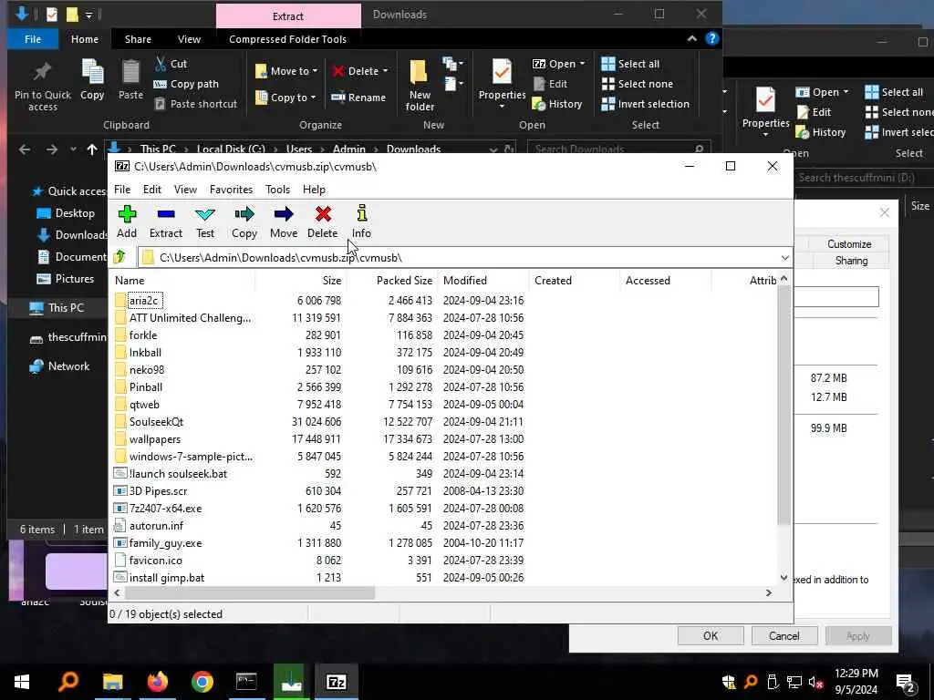Open the Copy to dropdown
Image resolution: width=934 pixels, height=700 pixels.
pos(285,98)
